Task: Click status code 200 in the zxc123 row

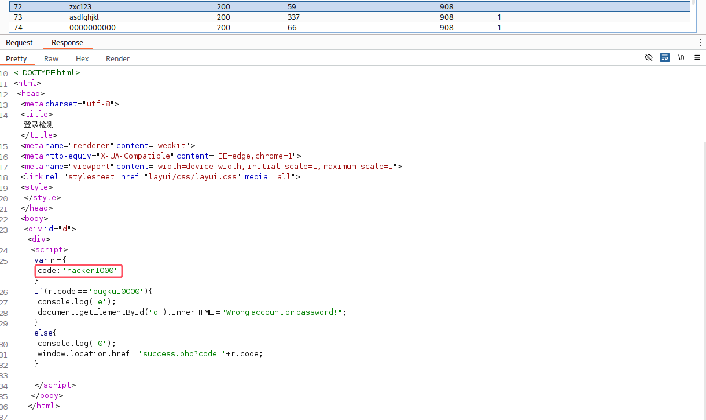Action: pyautogui.click(x=223, y=7)
